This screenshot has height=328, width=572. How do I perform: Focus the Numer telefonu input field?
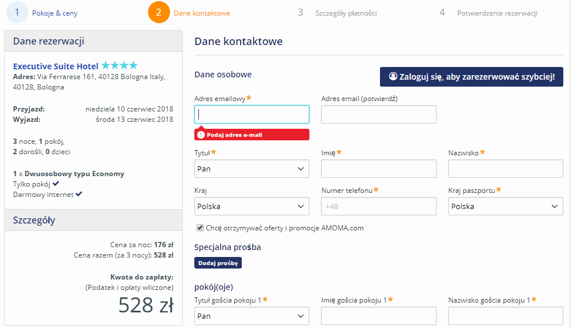[x=379, y=206]
